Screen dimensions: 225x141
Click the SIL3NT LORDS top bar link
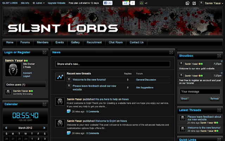[10, 3]
